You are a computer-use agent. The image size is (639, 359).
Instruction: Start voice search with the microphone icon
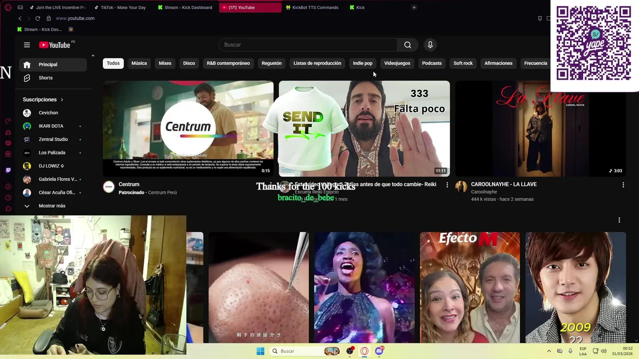click(x=430, y=45)
